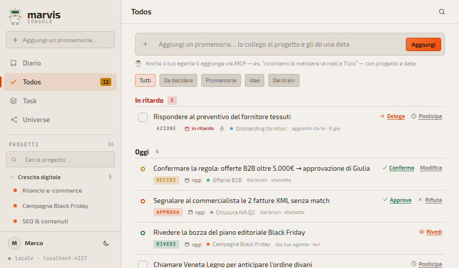Open the Rilancio e-commerce project
459x268 pixels.
pyautogui.click(x=52, y=191)
